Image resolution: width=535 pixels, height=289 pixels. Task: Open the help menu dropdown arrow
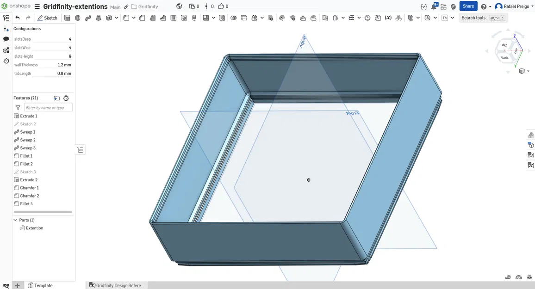pos(490,6)
